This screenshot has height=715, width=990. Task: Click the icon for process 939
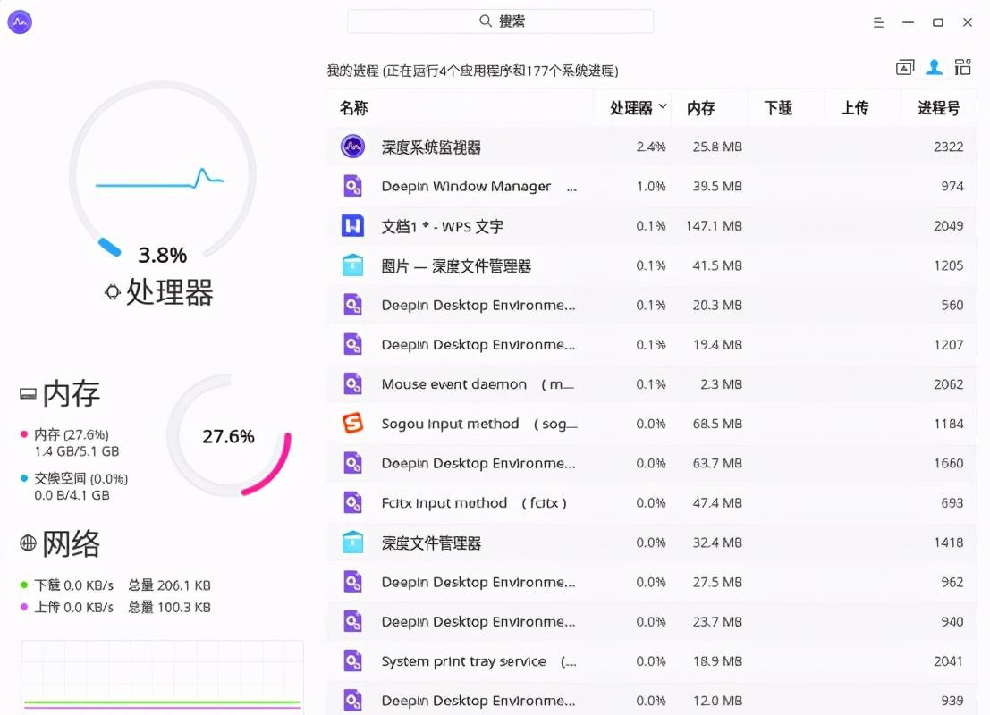click(353, 701)
